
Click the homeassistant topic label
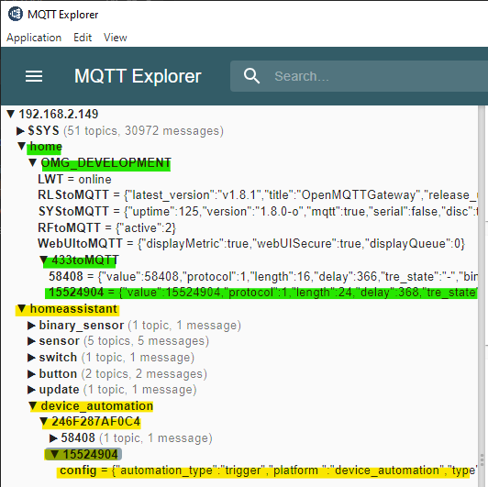click(x=73, y=309)
